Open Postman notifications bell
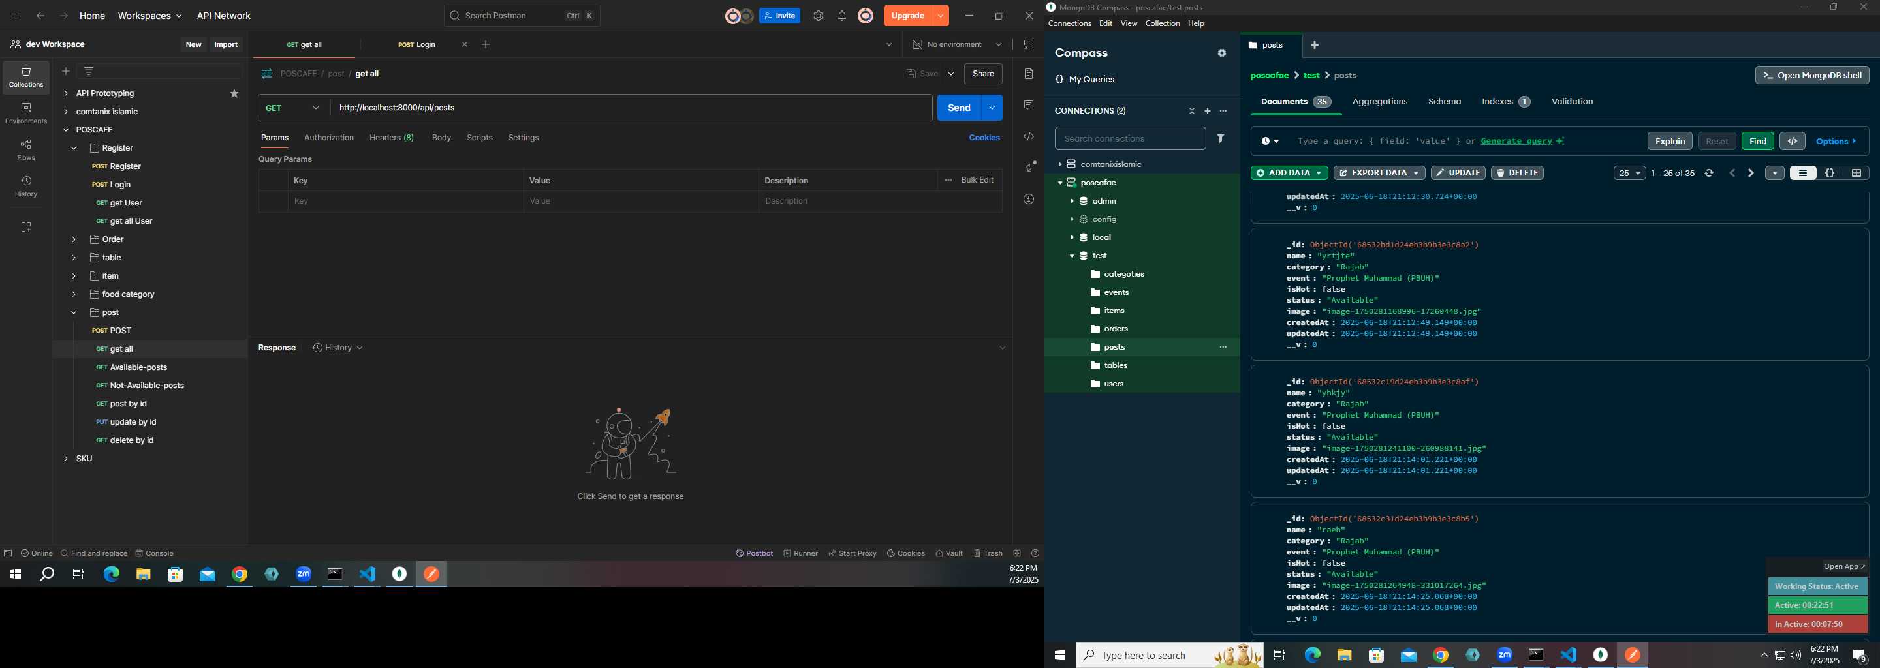 (x=841, y=16)
